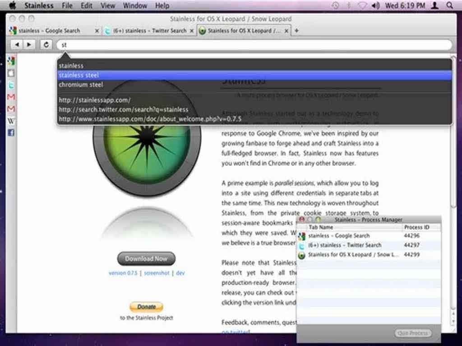The height and width of the screenshot is (346, 462).
Task: Open the Window menu
Action: coord(135,5)
